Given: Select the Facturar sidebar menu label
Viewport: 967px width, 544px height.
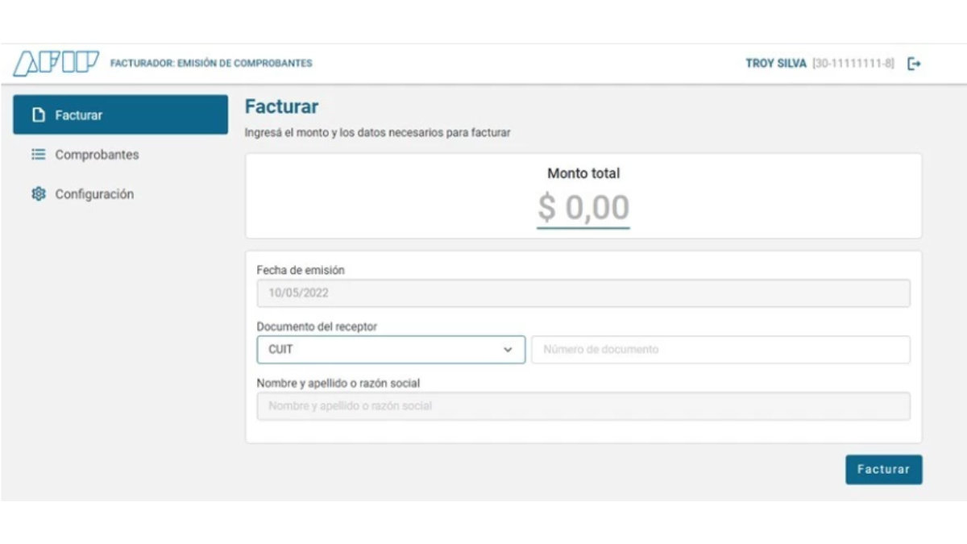Looking at the screenshot, I should 79,115.
